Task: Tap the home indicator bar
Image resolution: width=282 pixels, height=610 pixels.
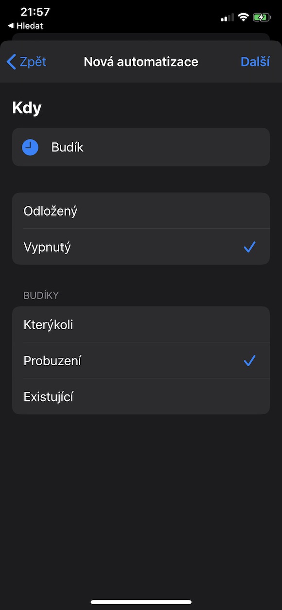Action: click(x=141, y=602)
